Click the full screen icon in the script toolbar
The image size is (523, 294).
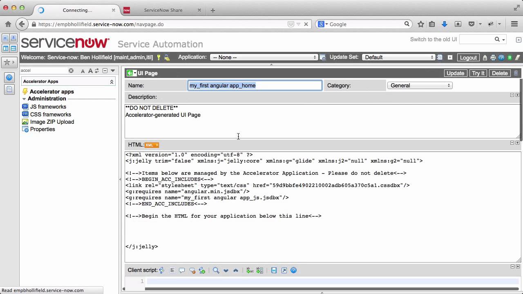[284, 270]
